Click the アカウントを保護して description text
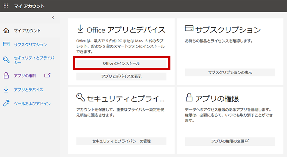This screenshot has height=157, width=287. pos(120,112)
